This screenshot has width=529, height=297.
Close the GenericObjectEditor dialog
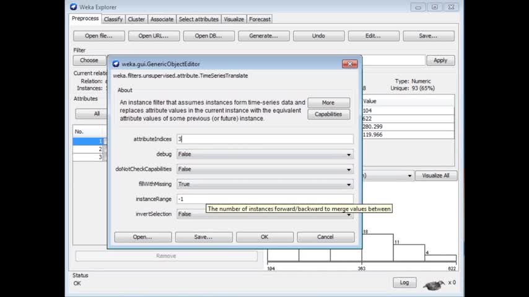pos(349,64)
